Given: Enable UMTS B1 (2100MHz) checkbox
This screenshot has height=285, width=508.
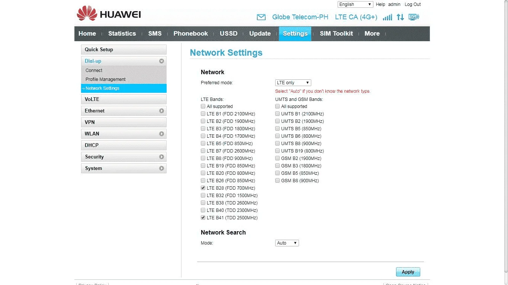Looking at the screenshot, I should [x=277, y=114].
